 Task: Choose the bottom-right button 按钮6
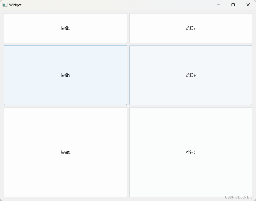[190, 152]
